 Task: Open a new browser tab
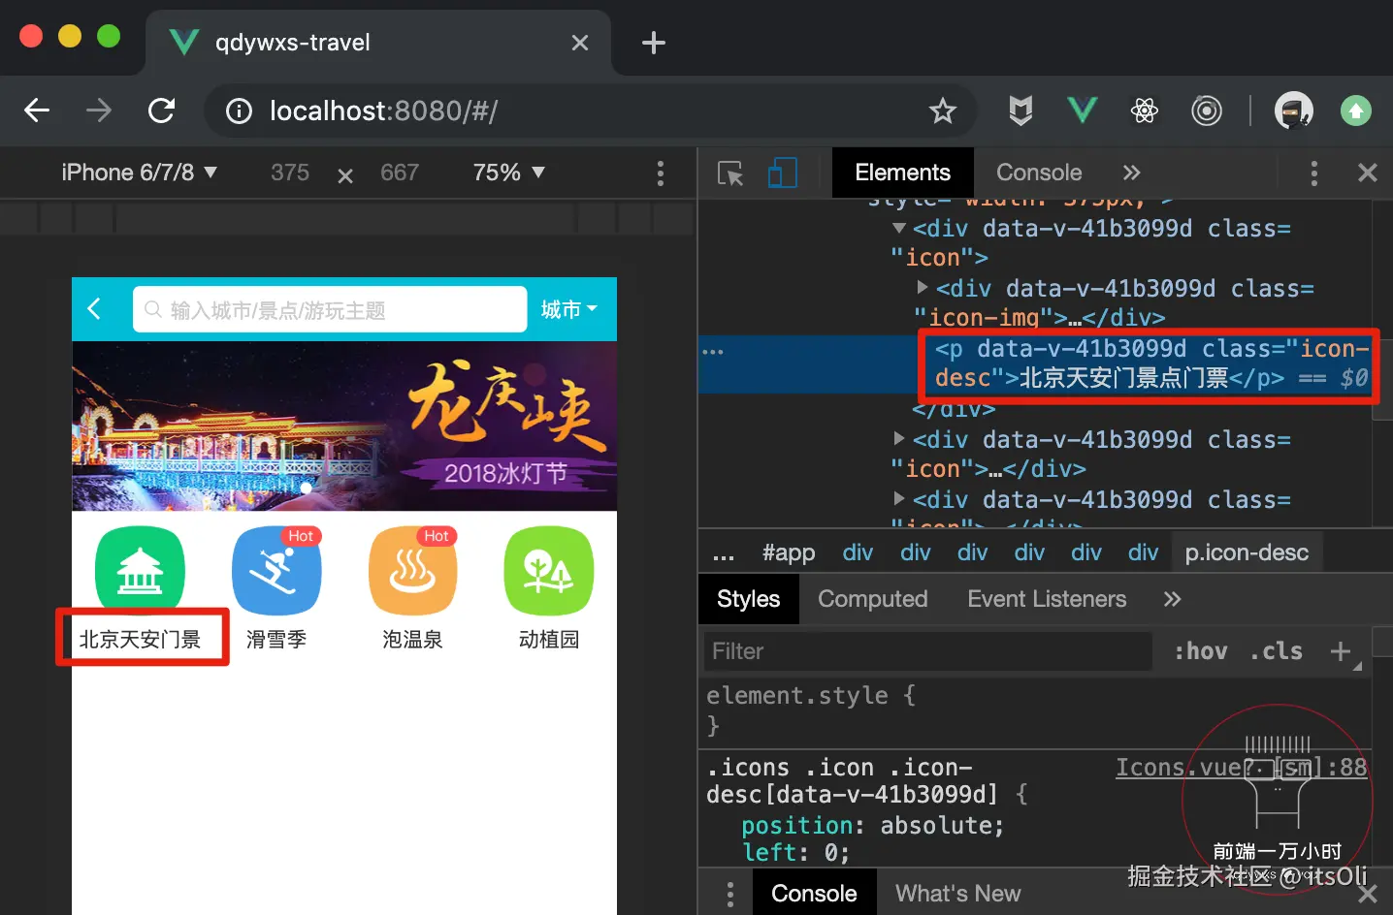click(654, 43)
